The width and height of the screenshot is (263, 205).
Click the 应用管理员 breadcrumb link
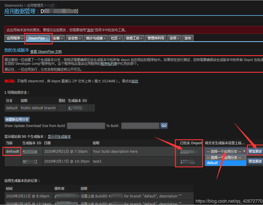tap(35, 5)
